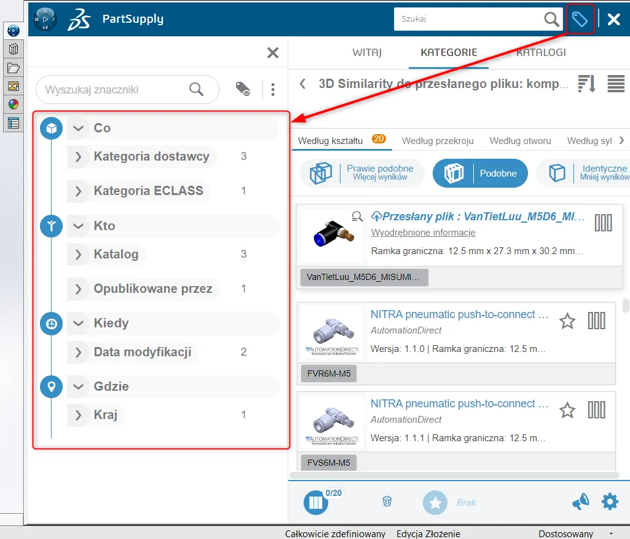Screen dimensions: 630x539
Task: Open Wyodrębnione informacje link
Action: click(423, 233)
